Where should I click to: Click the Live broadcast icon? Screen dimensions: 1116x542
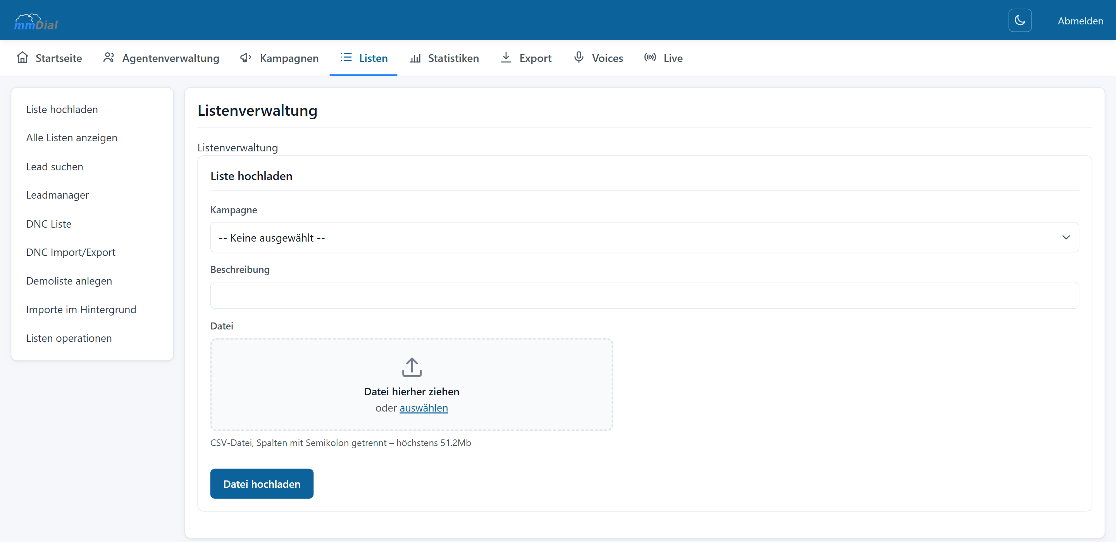[649, 57]
